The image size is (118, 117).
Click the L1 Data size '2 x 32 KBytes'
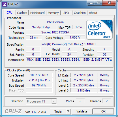[84, 75]
